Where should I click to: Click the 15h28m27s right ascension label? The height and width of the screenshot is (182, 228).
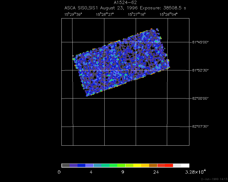tap(105, 14)
